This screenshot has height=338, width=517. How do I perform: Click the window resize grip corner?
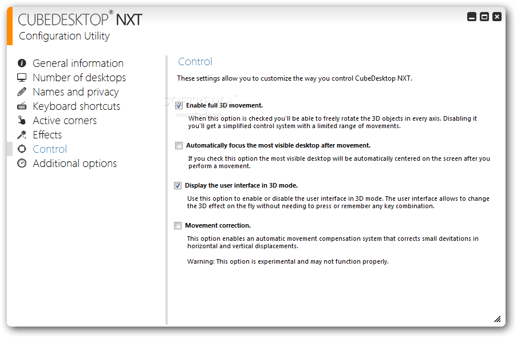click(497, 319)
